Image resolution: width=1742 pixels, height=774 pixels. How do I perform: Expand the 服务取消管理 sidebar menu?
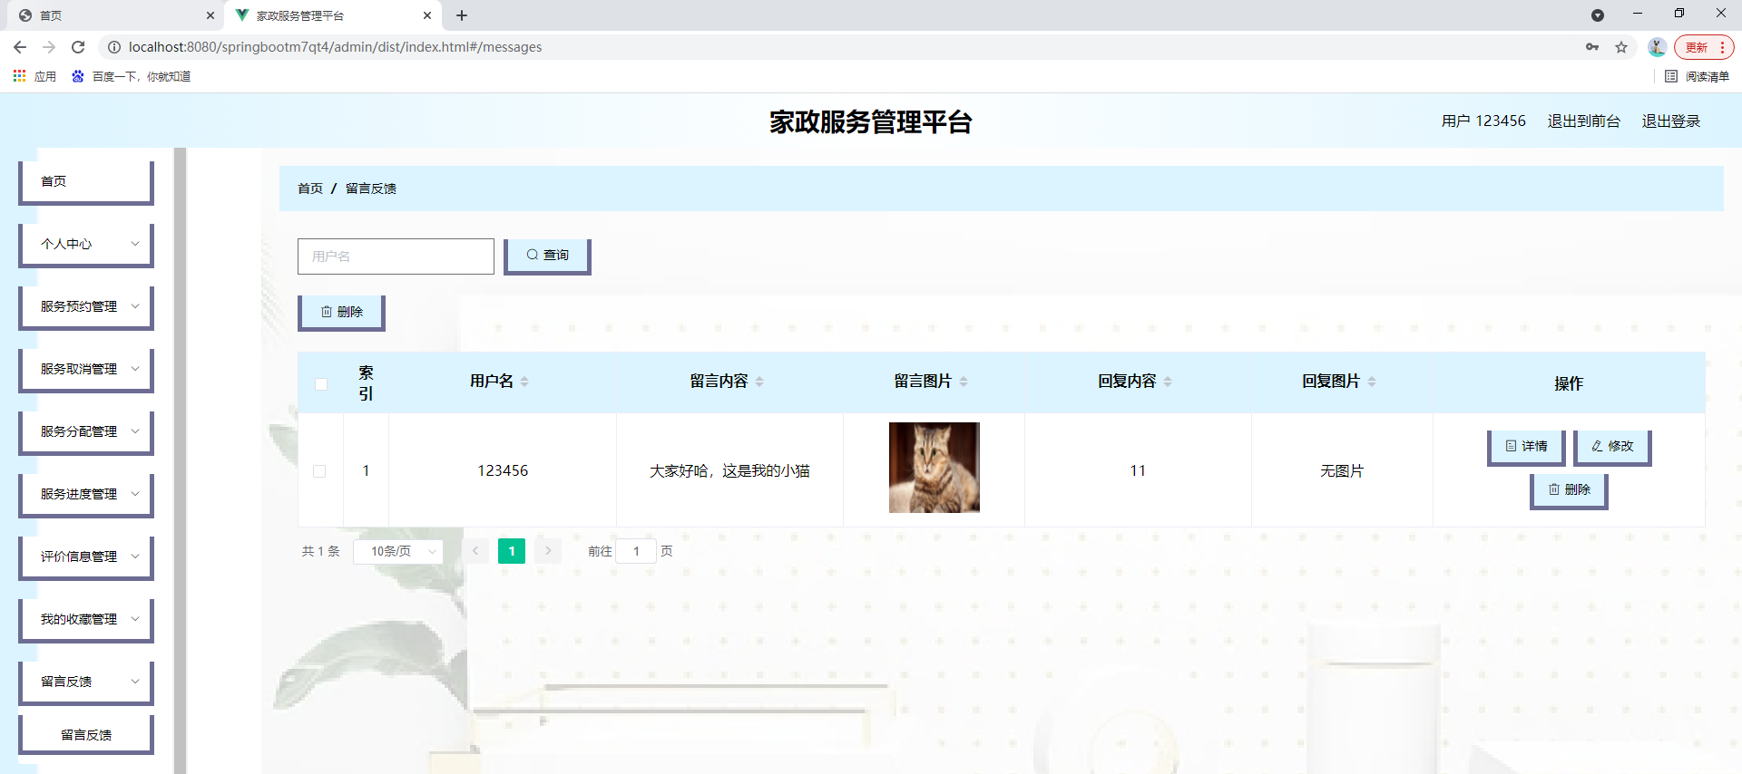(86, 369)
